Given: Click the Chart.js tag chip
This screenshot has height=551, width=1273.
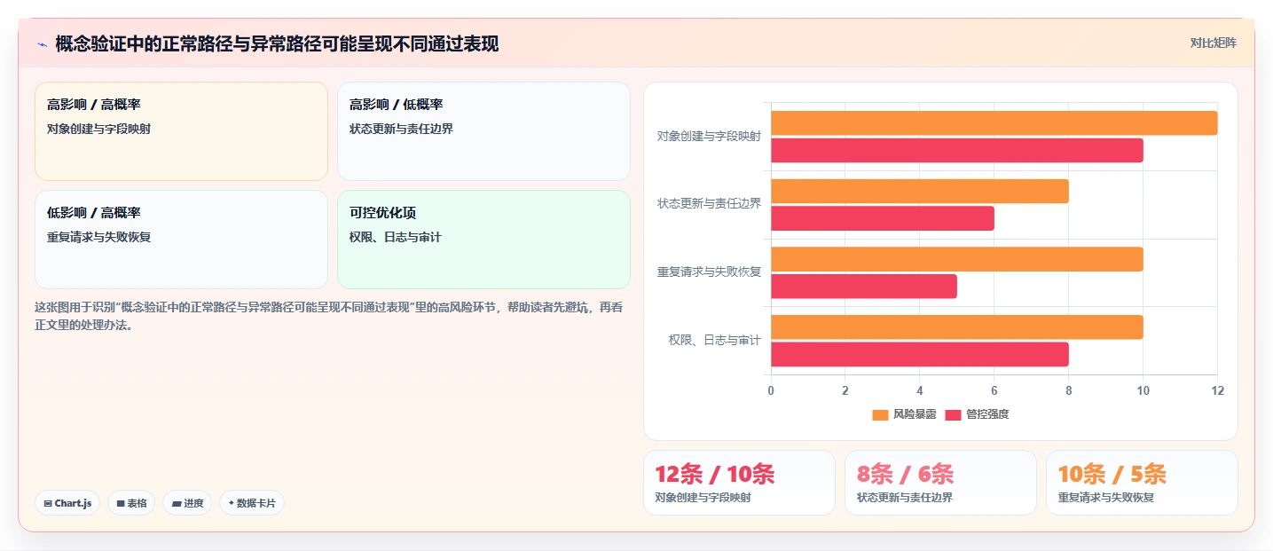Looking at the screenshot, I should click(67, 503).
